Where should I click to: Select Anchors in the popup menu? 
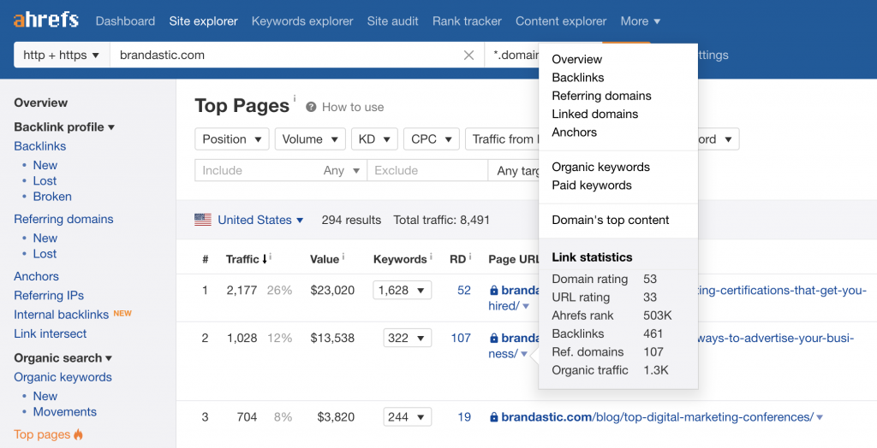(x=574, y=132)
